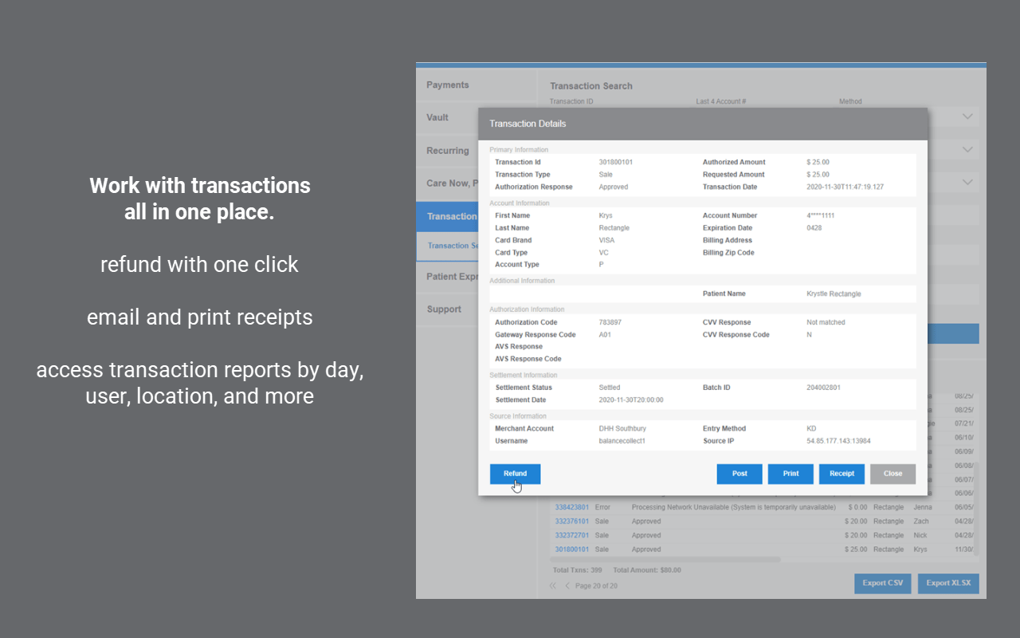
Task: Jump to first page with double-chevron icon
Action: point(552,585)
